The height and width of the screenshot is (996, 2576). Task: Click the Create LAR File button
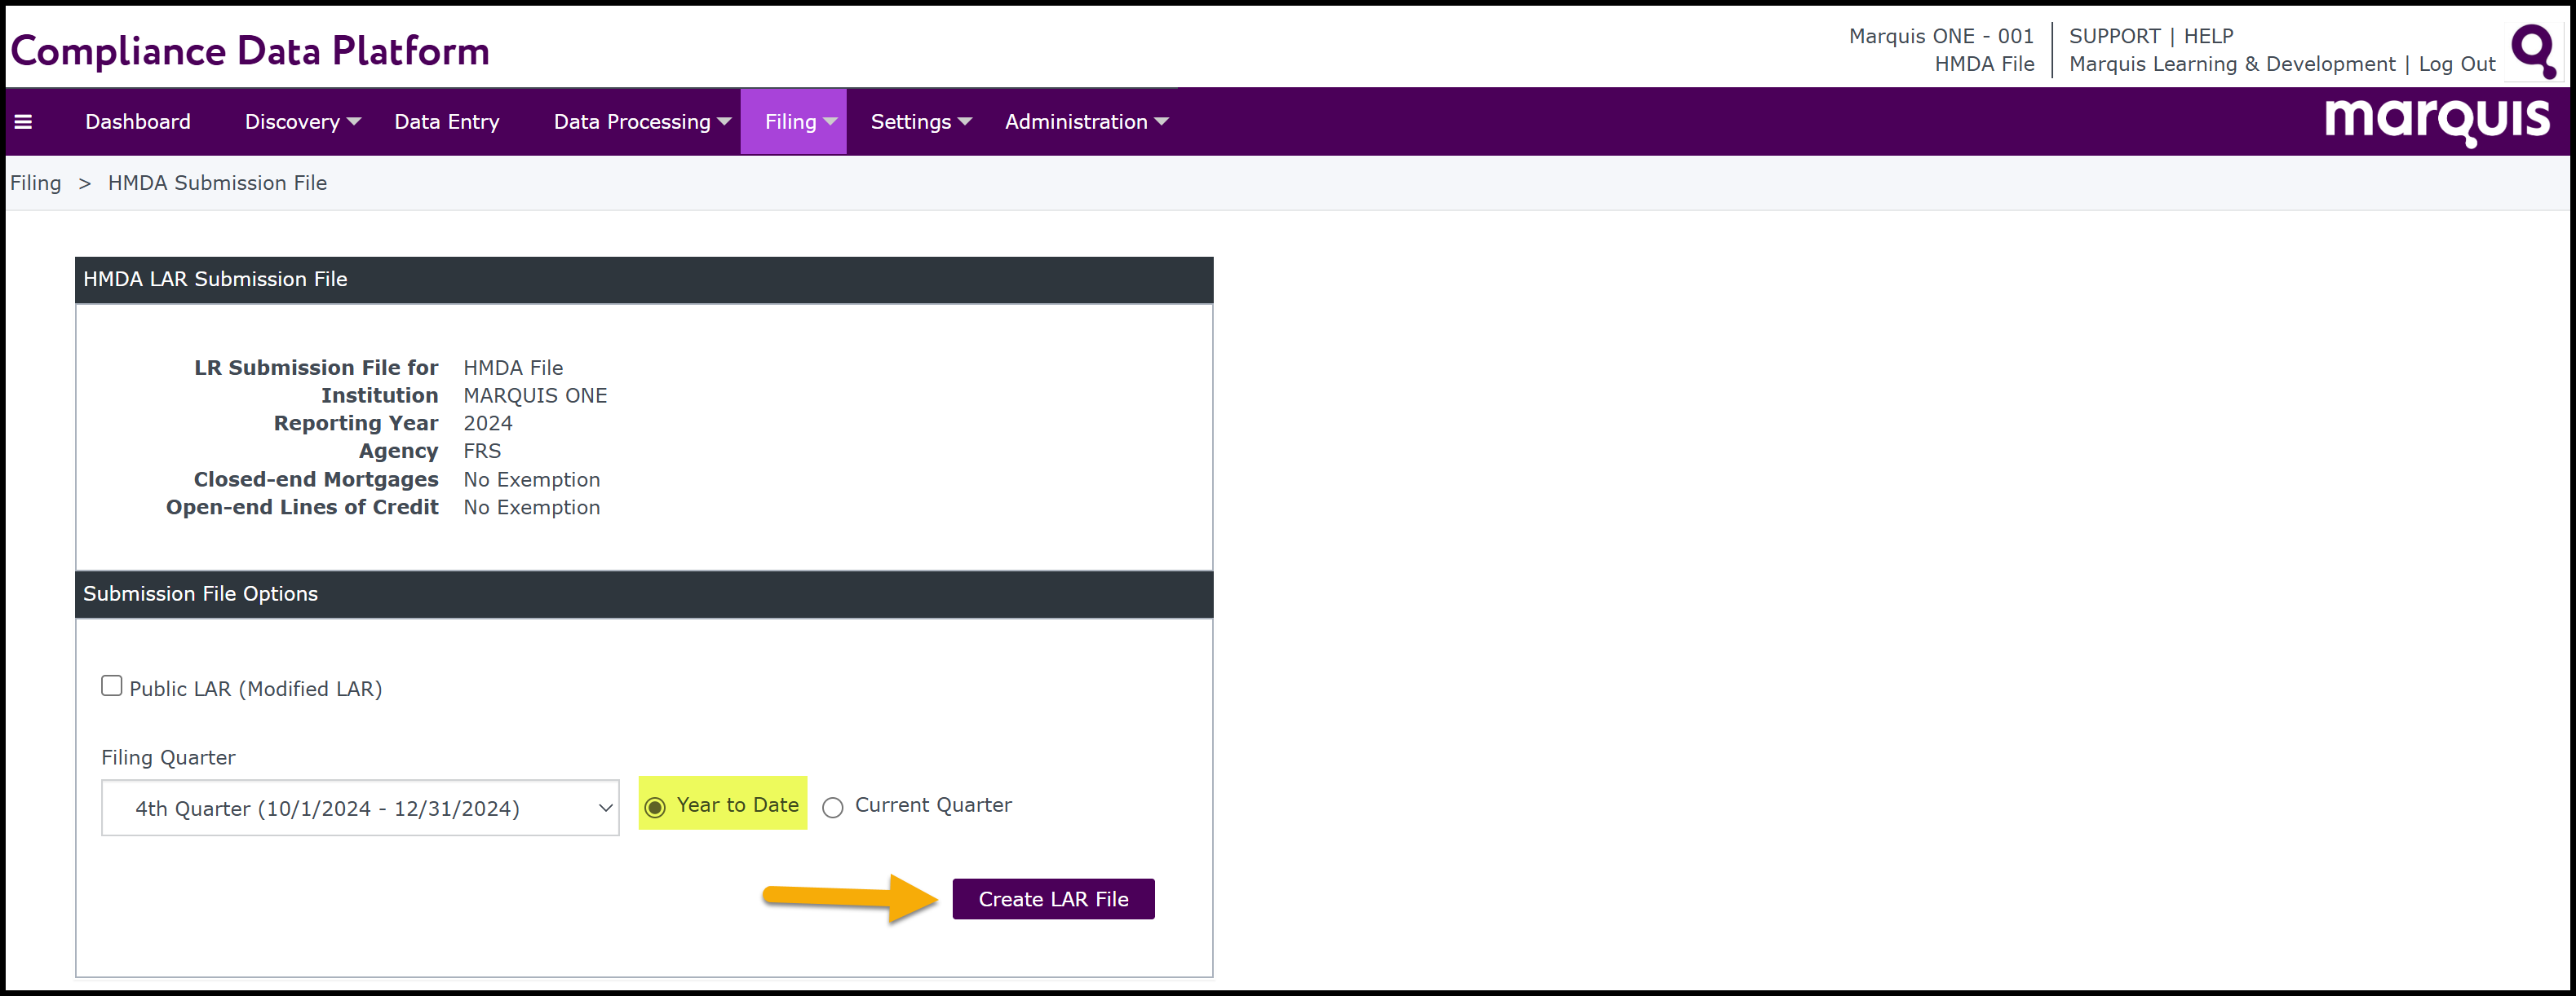pyautogui.click(x=1053, y=899)
